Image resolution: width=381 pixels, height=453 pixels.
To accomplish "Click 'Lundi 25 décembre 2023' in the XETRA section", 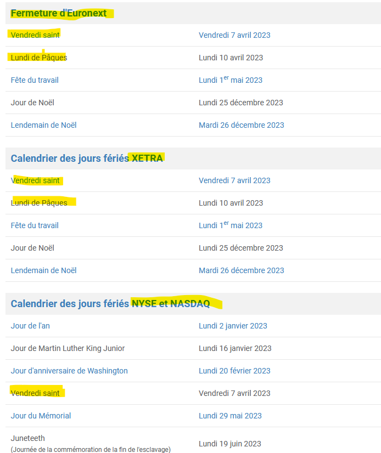I will (x=240, y=248).
